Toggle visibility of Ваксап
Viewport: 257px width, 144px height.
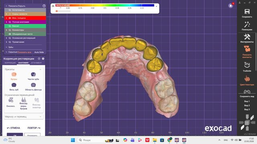[10, 26]
